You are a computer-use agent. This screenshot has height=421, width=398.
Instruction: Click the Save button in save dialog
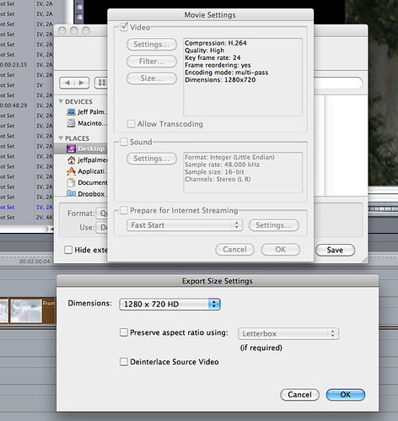coord(335,250)
